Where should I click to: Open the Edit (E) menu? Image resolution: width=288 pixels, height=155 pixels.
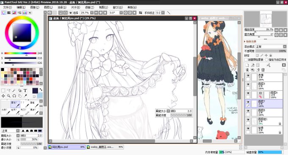coord(21,7)
